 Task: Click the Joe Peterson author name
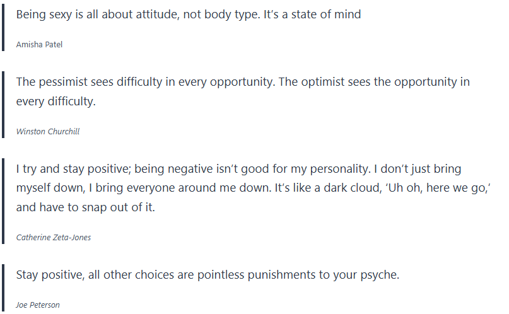38,305
